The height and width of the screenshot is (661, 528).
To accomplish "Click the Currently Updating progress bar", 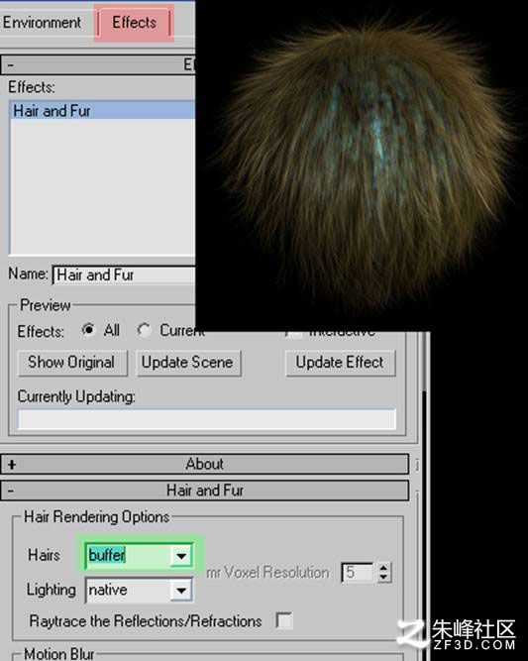I will (206, 419).
